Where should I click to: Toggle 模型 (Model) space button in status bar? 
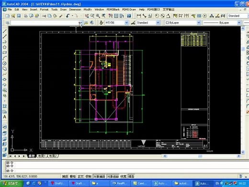[131, 176]
